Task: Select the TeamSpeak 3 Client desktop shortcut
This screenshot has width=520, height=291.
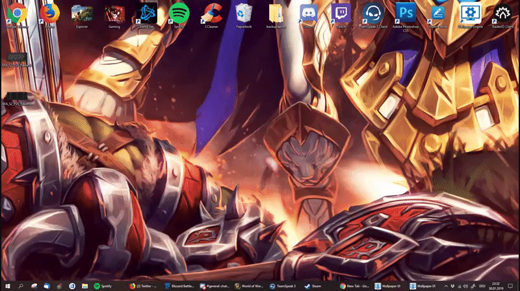Action: tap(373, 15)
